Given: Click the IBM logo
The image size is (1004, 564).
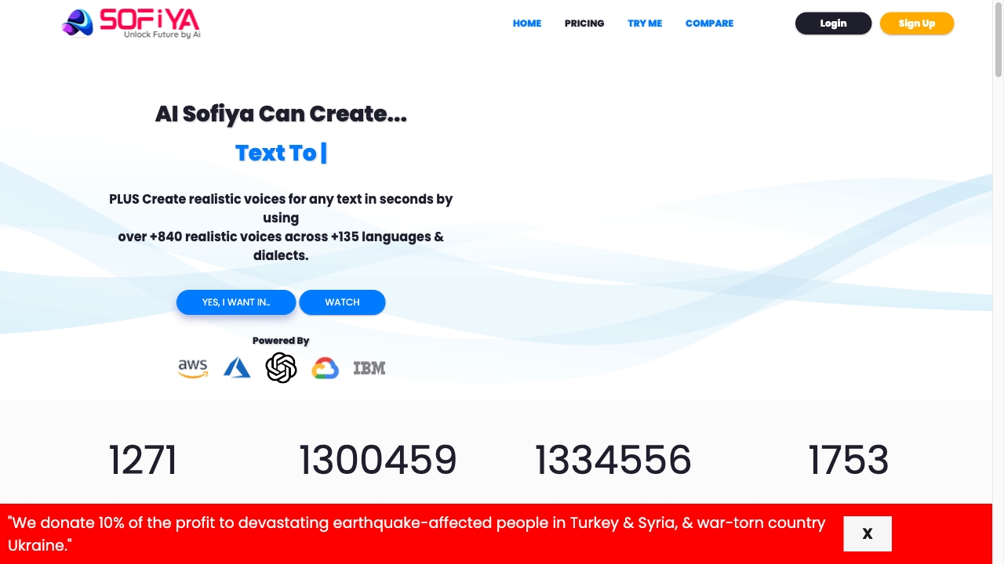Looking at the screenshot, I should [x=369, y=367].
